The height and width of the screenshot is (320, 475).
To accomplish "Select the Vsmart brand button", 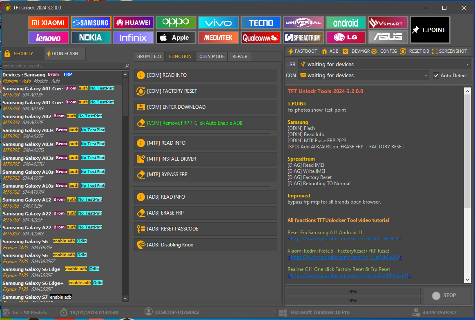I will (388, 23).
